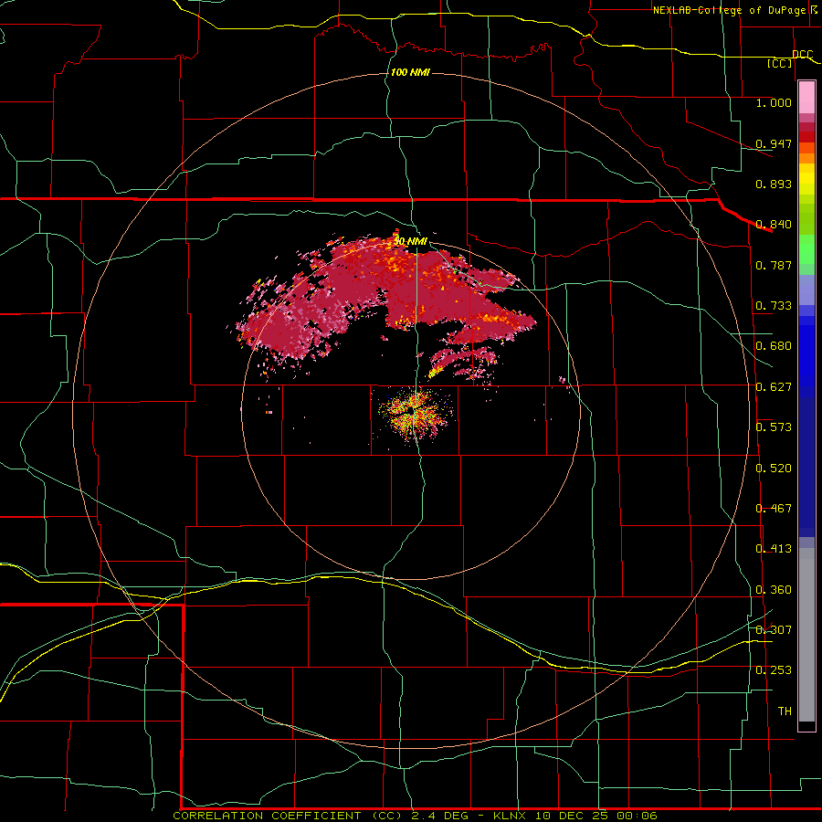
Task: Click the [CC] unit label above the color bar
Action: point(780,63)
